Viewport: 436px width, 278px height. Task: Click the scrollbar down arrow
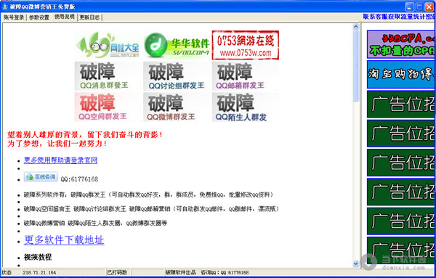356,263
